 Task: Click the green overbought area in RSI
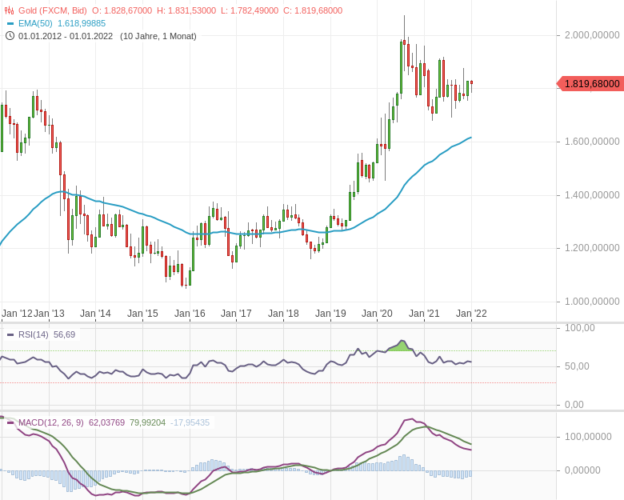(400, 346)
